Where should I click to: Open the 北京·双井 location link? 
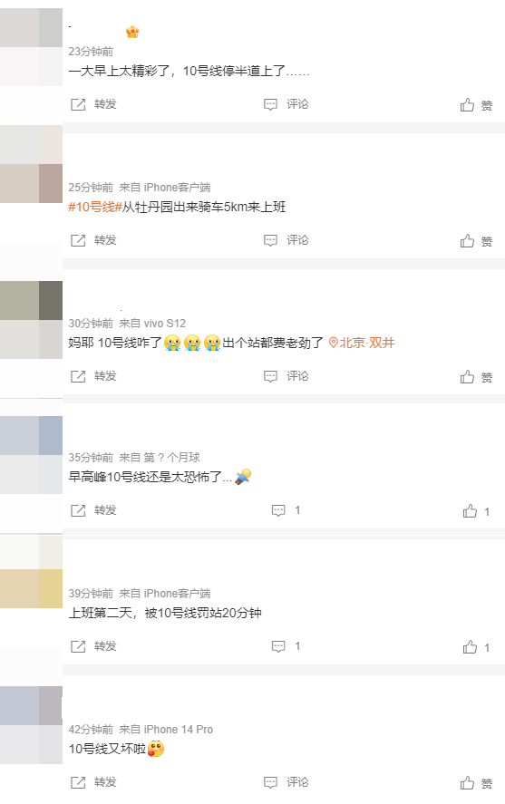362,343
